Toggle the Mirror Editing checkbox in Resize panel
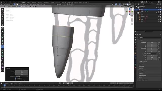The height and width of the screenshot is (91, 162). [16, 78]
